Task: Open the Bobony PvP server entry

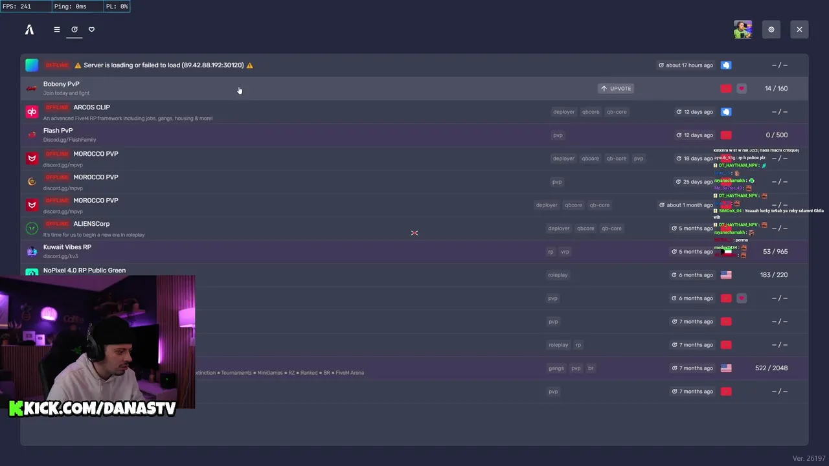Action: point(414,89)
